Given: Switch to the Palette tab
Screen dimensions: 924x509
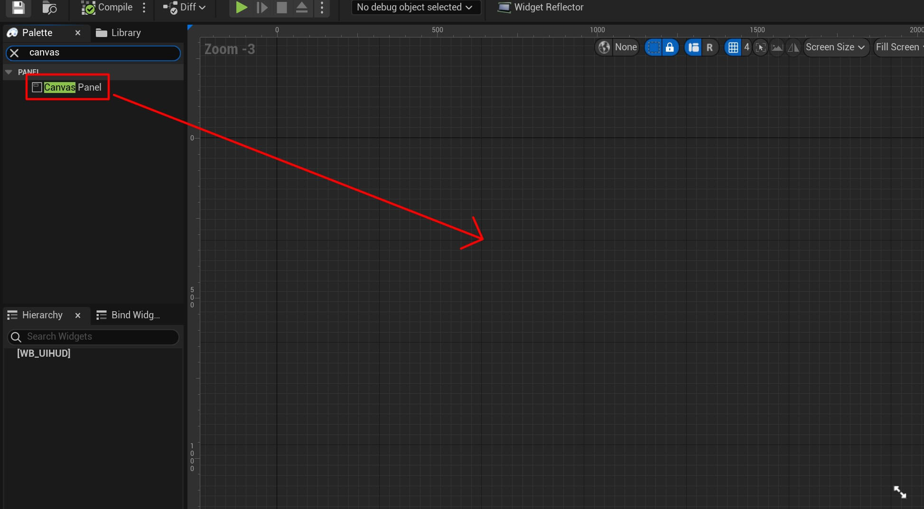Looking at the screenshot, I should pyautogui.click(x=37, y=33).
